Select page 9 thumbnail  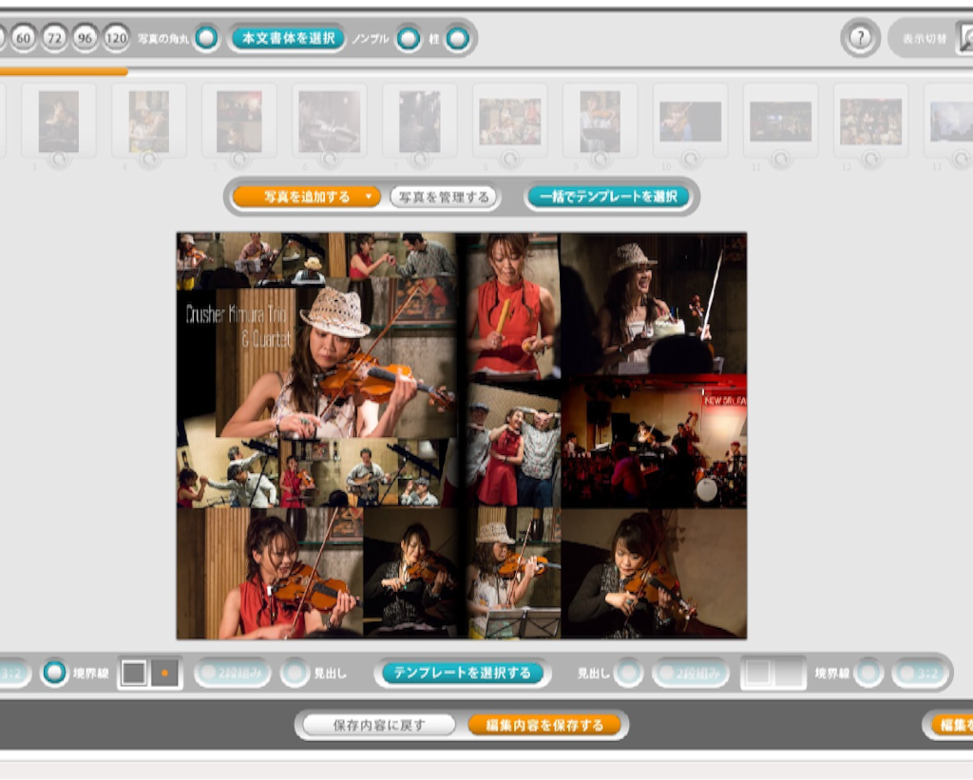tap(601, 122)
